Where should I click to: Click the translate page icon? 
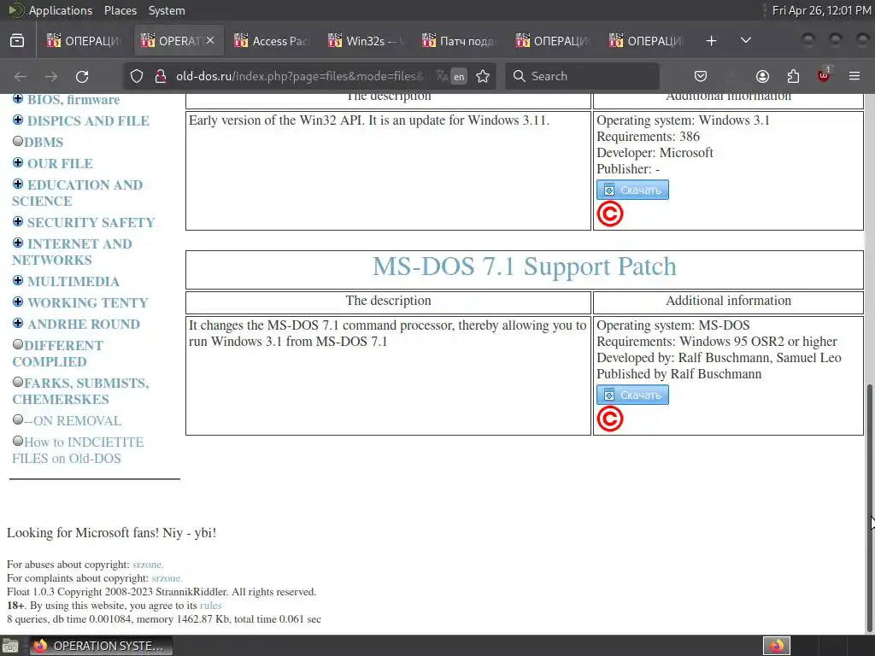pyautogui.click(x=442, y=76)
